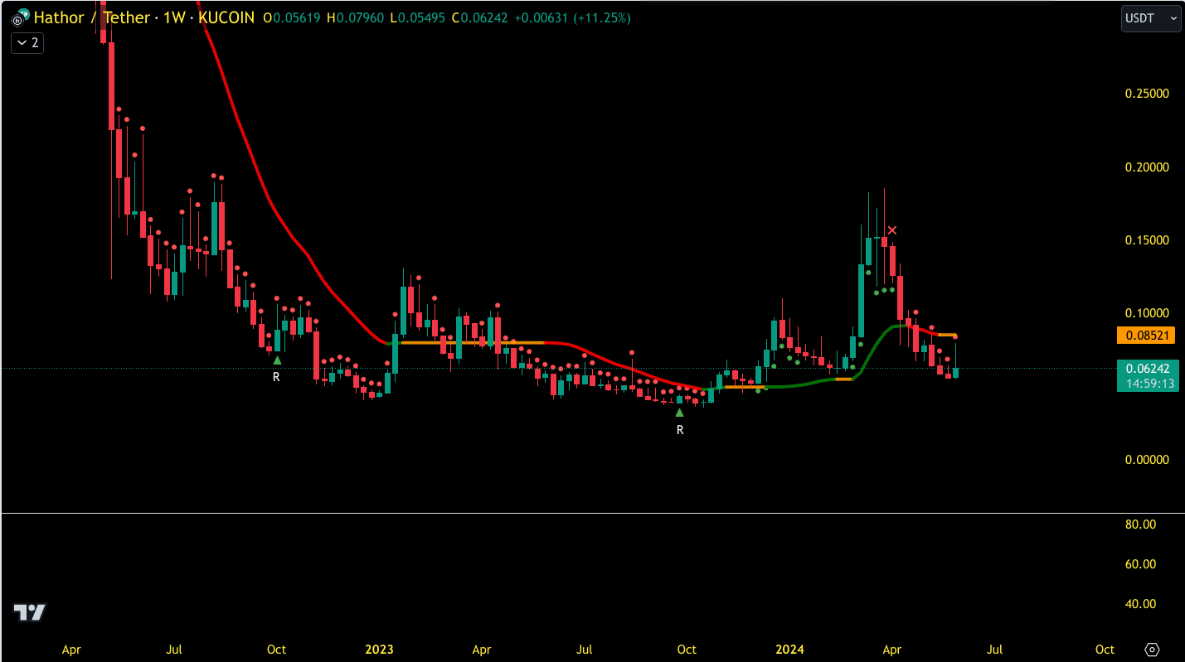Click the 0.15000 price scale label

click(x=1147, y=240)
